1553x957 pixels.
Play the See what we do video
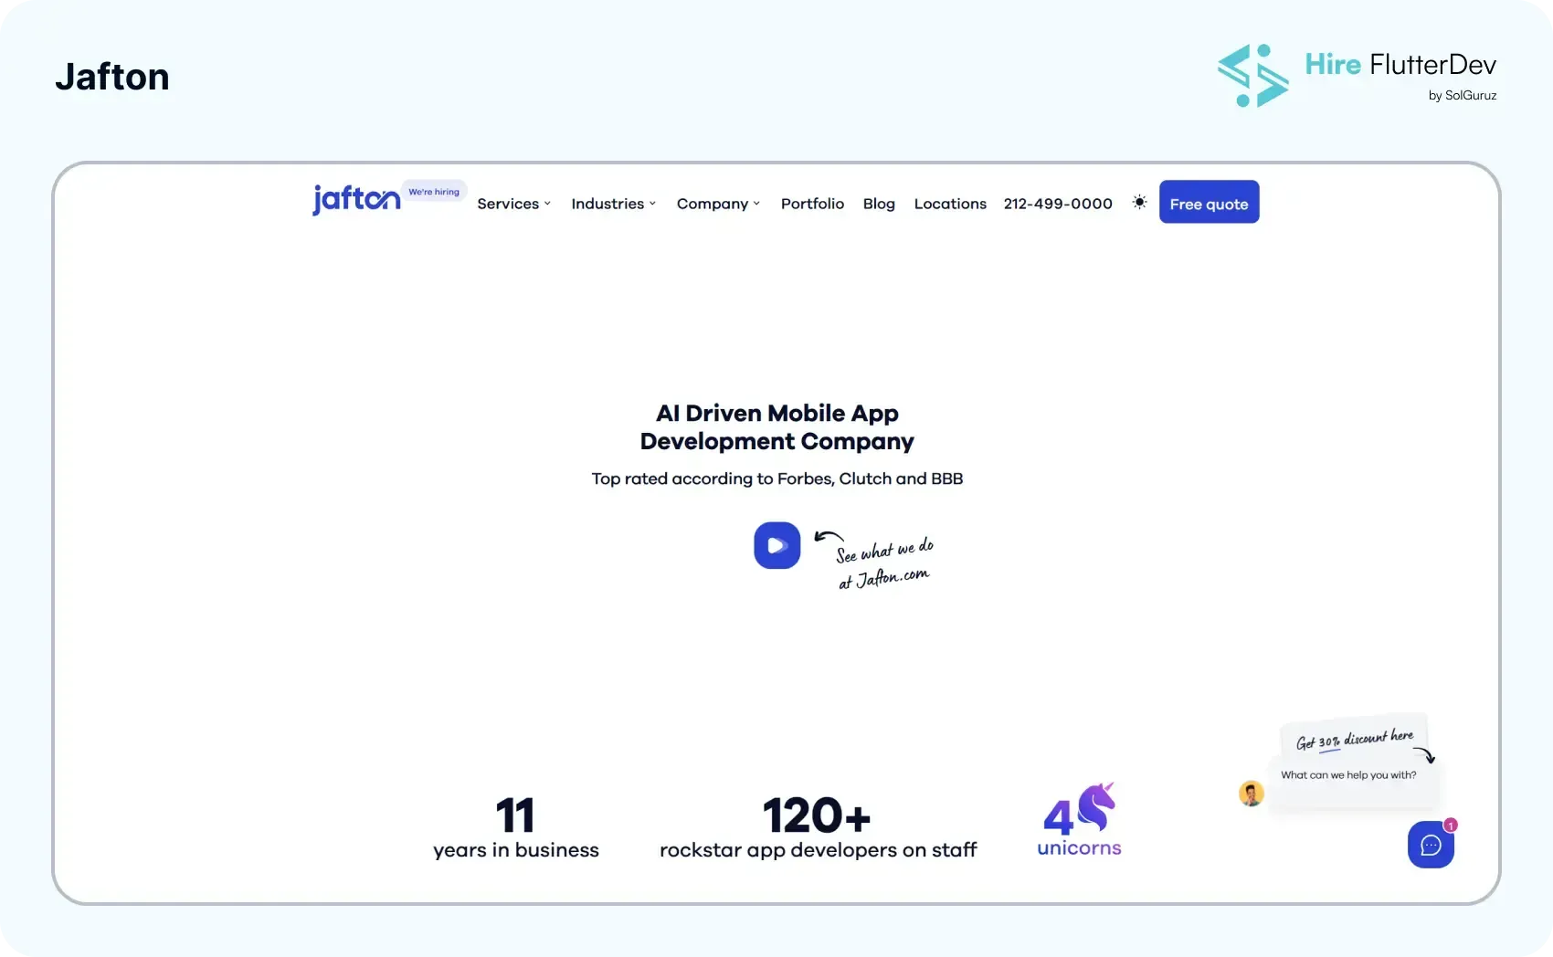[x=776, y=545]
